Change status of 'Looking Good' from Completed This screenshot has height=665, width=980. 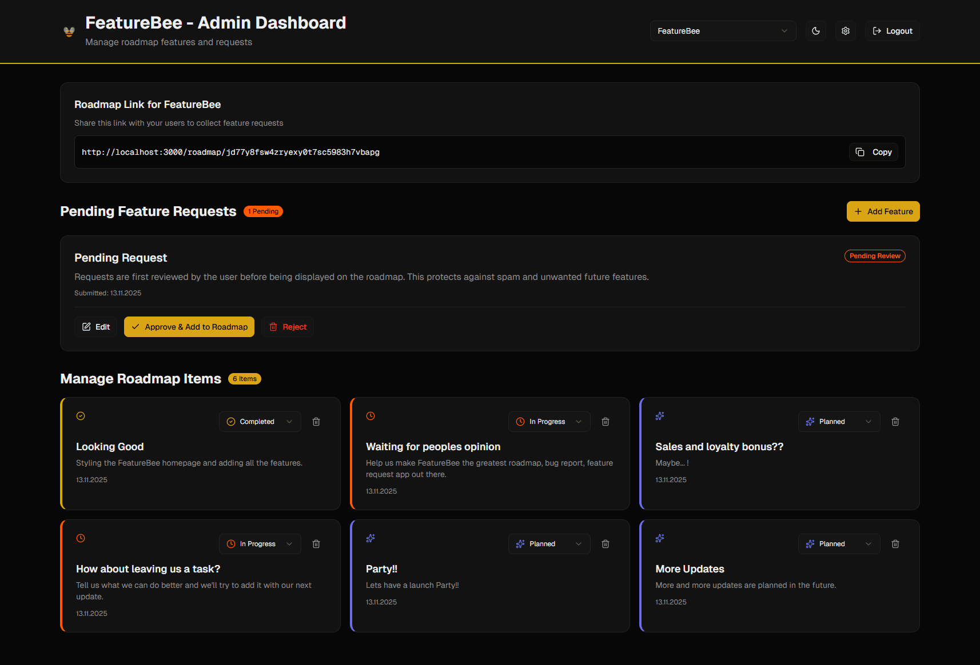point(260,421)
